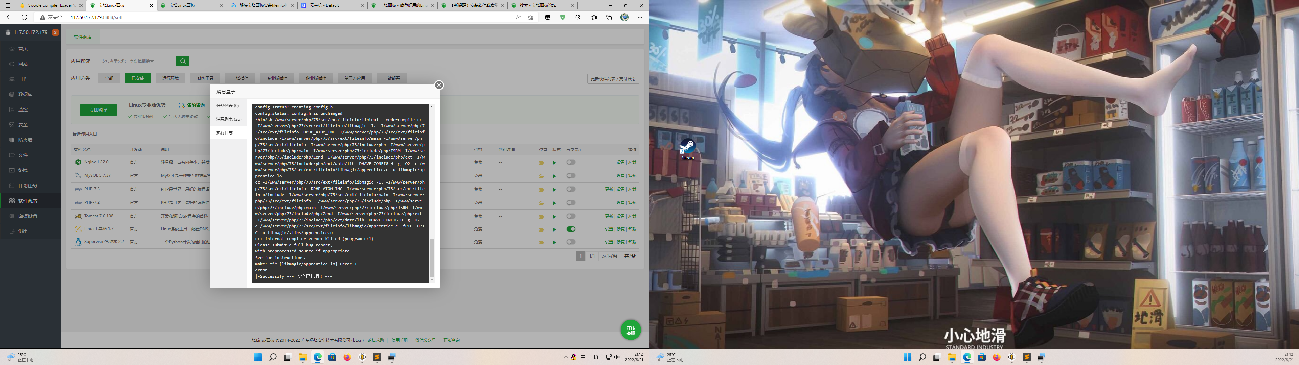
Task: Open 计划任务 in the left sidebar
Action: pyautogui.click(x=30, y=186)
